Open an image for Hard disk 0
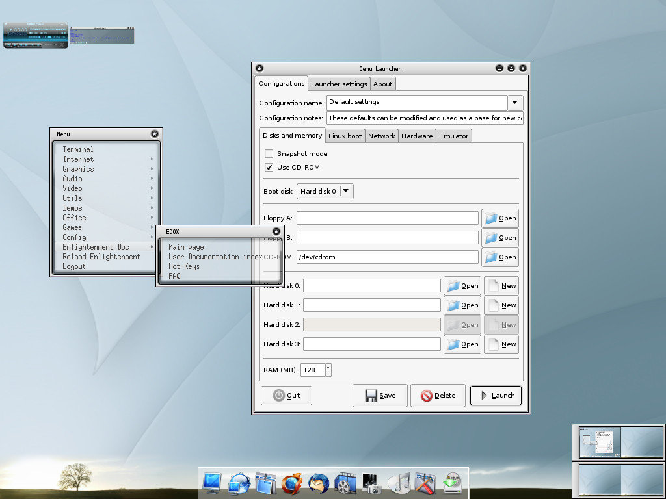666x499 pixels. 462,286
